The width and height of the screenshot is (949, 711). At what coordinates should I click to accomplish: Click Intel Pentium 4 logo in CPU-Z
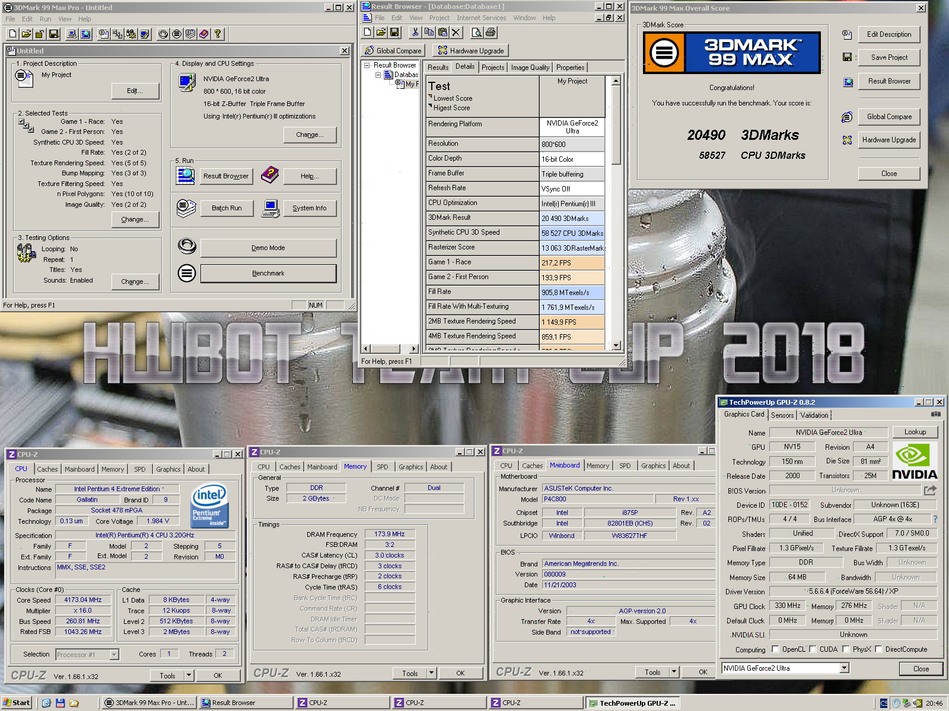[209, 505]
